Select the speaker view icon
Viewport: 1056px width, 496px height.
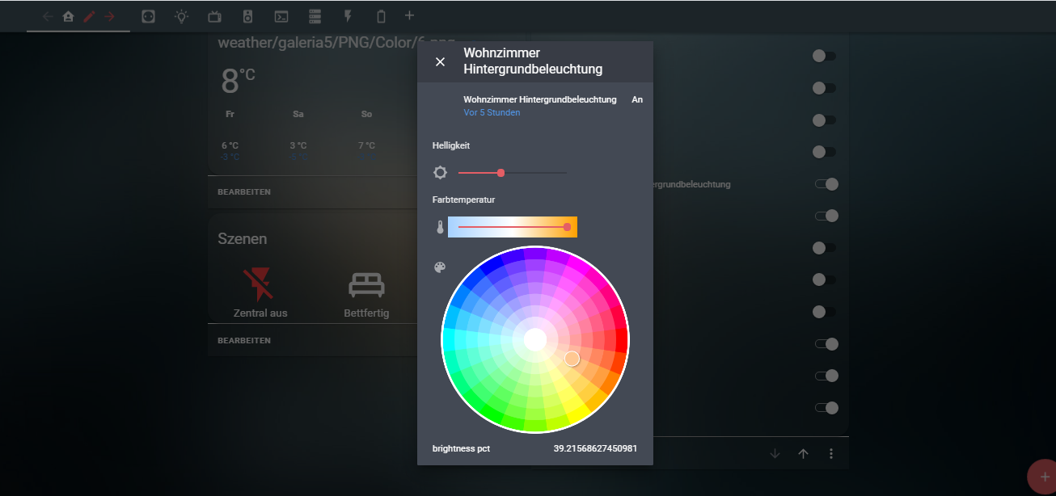[248, 16]
